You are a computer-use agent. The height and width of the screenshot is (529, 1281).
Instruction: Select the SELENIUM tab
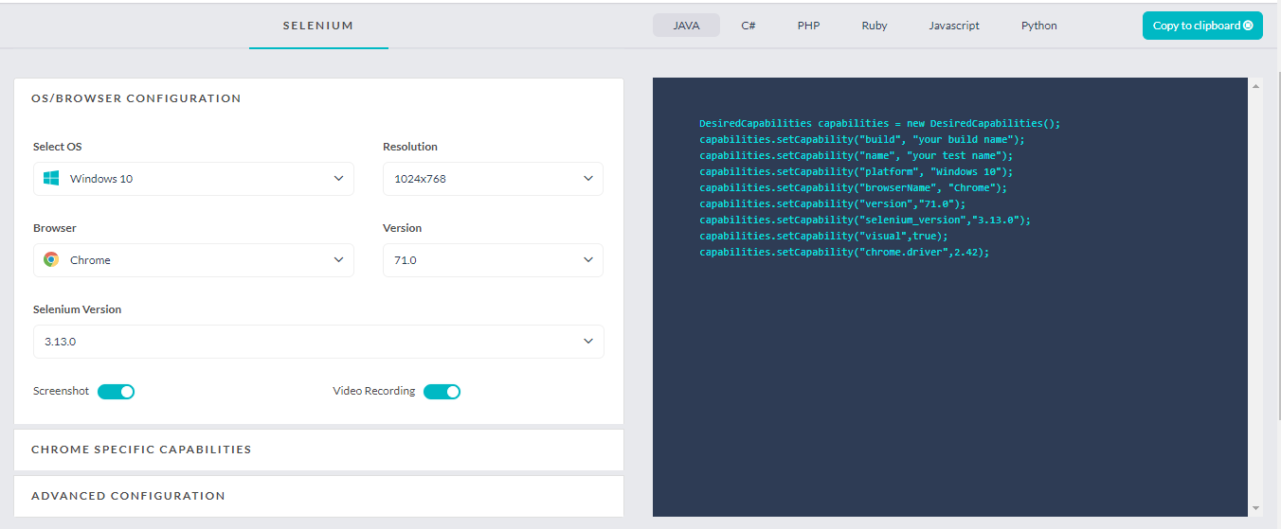(x=318, y=26)
